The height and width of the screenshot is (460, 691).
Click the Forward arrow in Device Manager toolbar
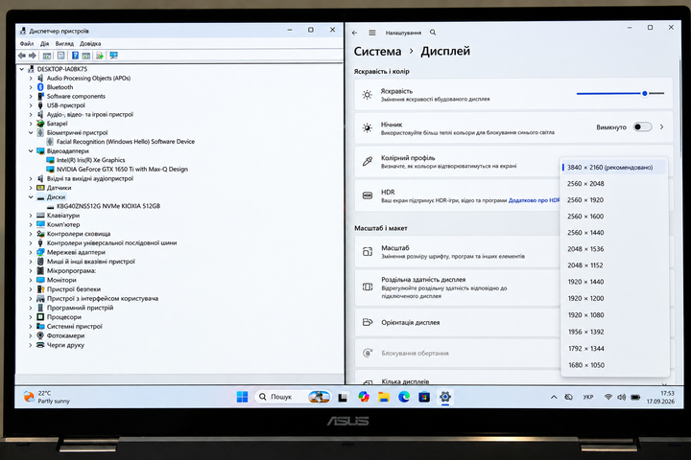coord(33,56)
